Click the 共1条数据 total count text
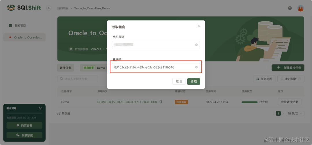This screenshot has height=145, width=312. point(64,113)
